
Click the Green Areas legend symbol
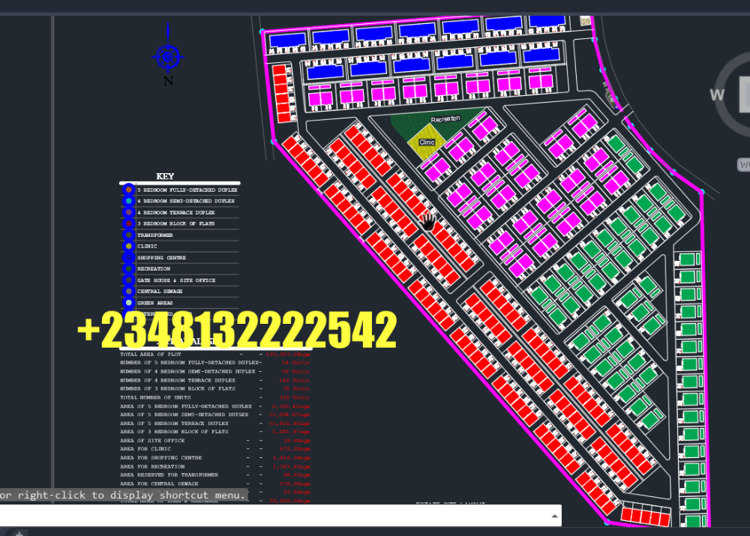click(128, 303)
